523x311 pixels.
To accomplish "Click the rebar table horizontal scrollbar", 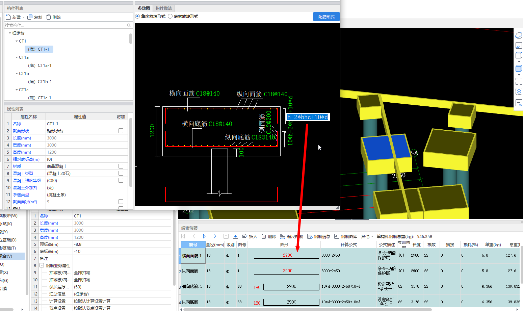I will click(308, 309).
